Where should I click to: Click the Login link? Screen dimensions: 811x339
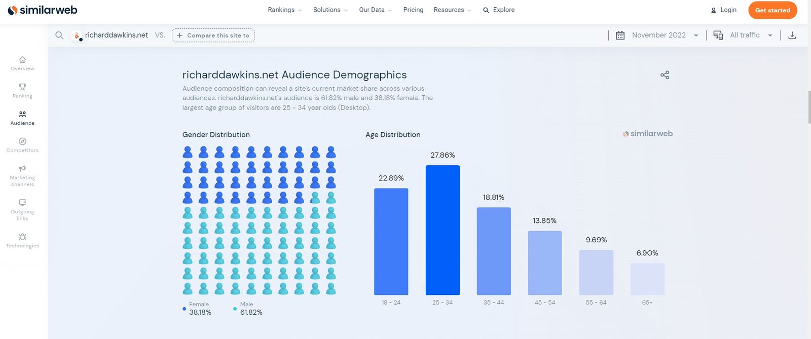723,10
